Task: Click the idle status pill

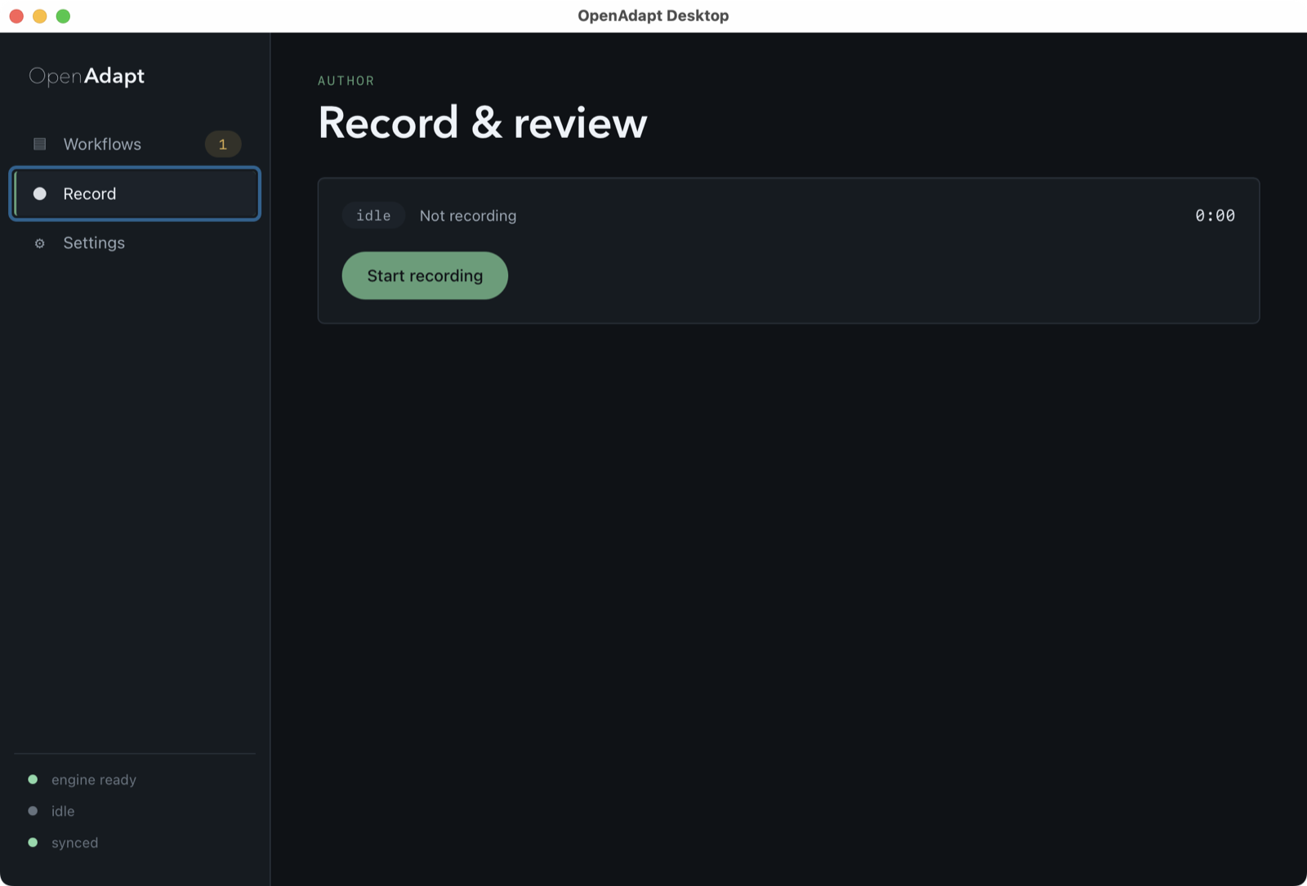Action: pyautogui.click(x=373, y=215)
